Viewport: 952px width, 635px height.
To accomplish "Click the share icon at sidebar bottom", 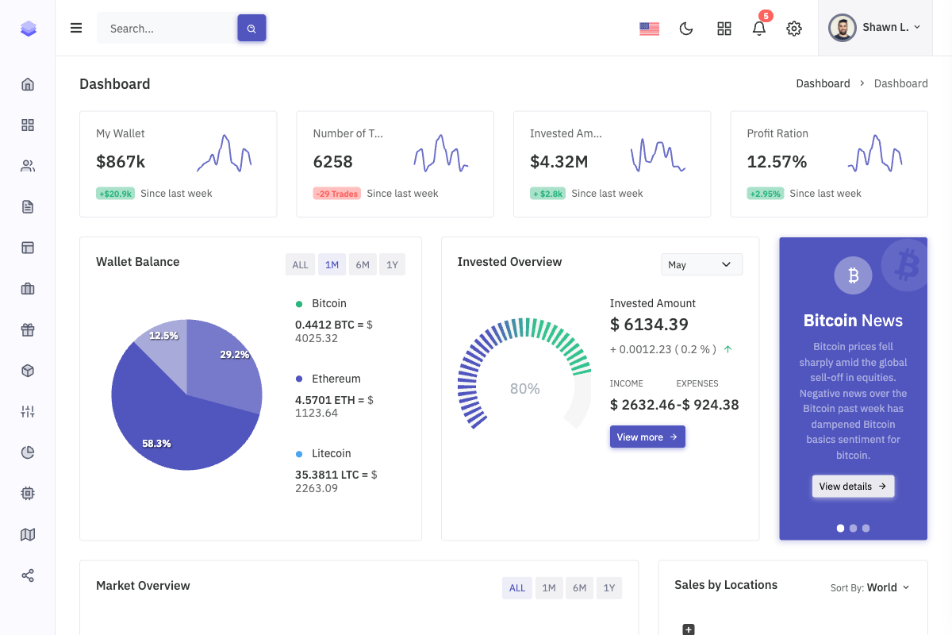I will coord(28,575).
